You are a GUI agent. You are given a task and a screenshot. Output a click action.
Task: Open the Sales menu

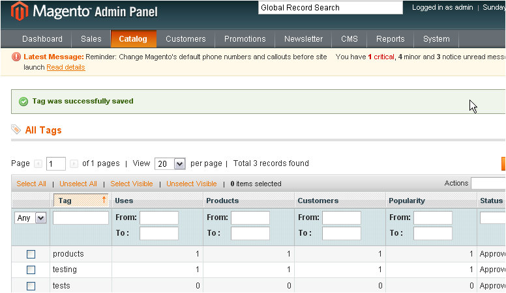[91, 39]
